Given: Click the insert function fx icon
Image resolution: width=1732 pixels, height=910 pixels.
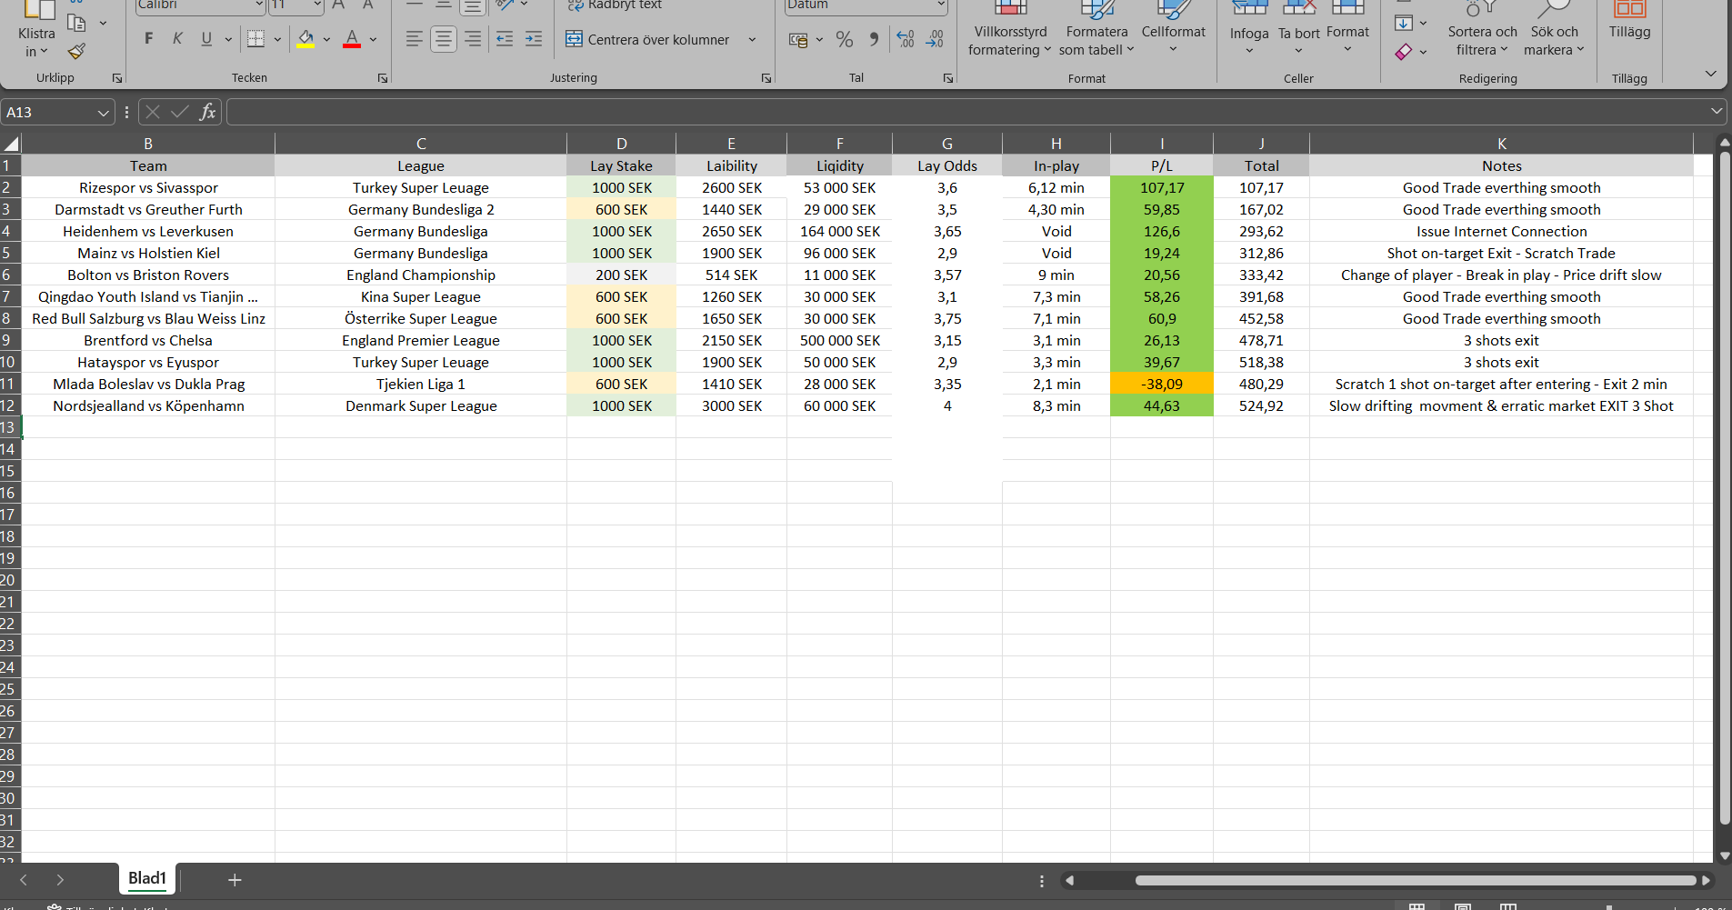Looking at the screenshot, I should coord(207,112).
